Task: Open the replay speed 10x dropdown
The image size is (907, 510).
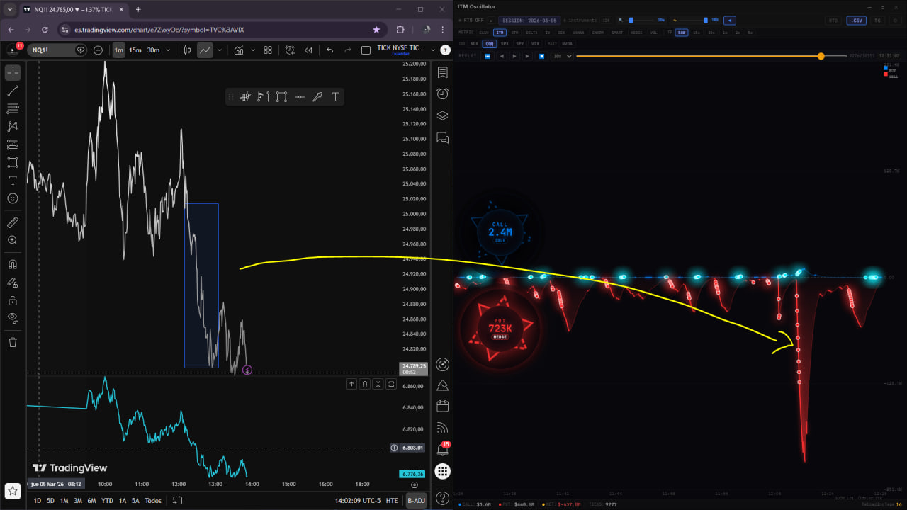Action: 563,56
